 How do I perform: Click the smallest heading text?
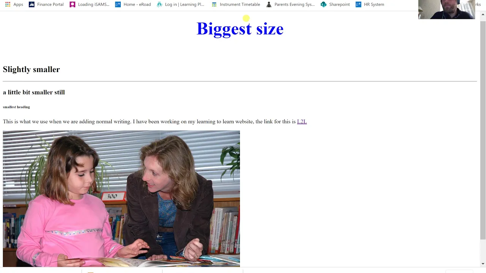pyautogui.click(x=16, y=107)
